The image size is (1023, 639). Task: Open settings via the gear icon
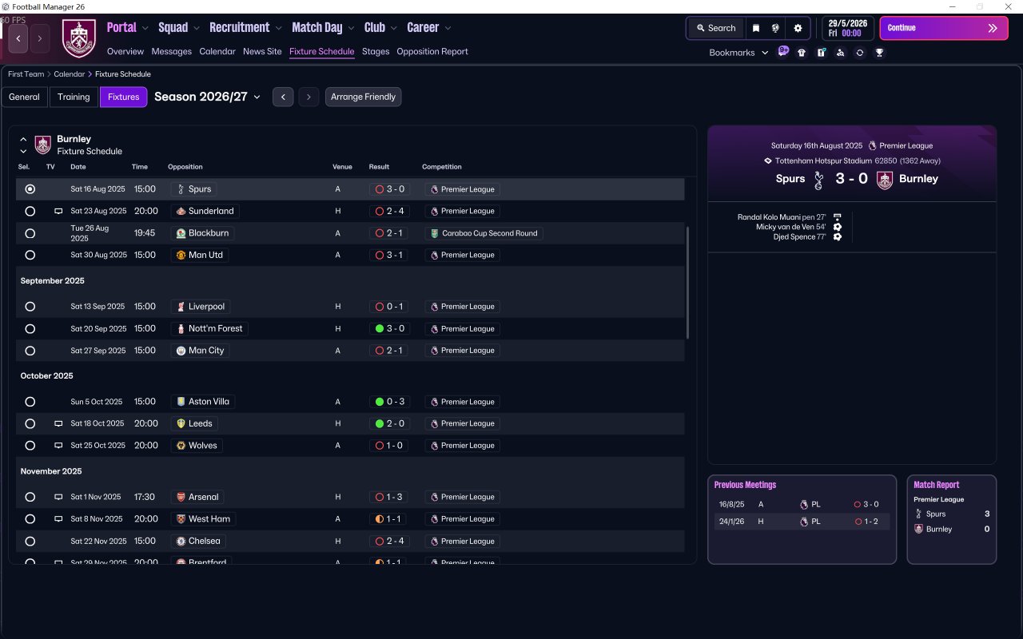click(798, 28)
